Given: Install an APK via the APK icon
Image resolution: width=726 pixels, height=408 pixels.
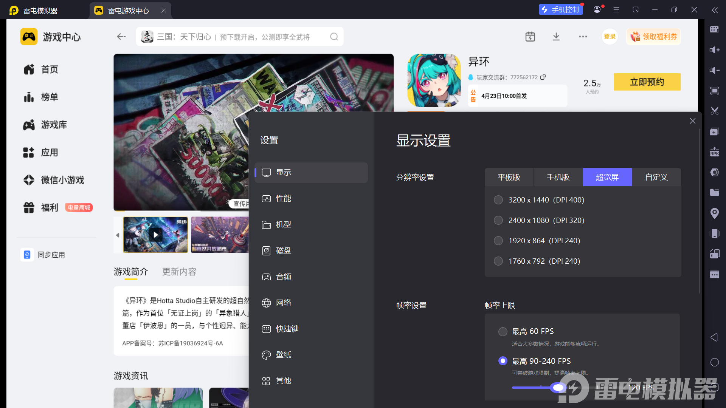Looking at the screenshot, I should 714,152.
